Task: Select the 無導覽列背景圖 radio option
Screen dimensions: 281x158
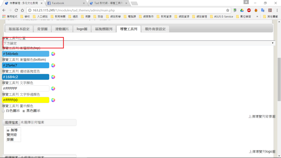Action: point(8,130)
